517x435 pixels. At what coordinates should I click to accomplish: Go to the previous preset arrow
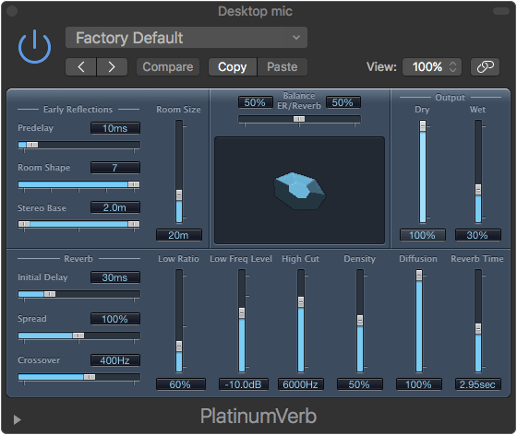pos(81,66)
